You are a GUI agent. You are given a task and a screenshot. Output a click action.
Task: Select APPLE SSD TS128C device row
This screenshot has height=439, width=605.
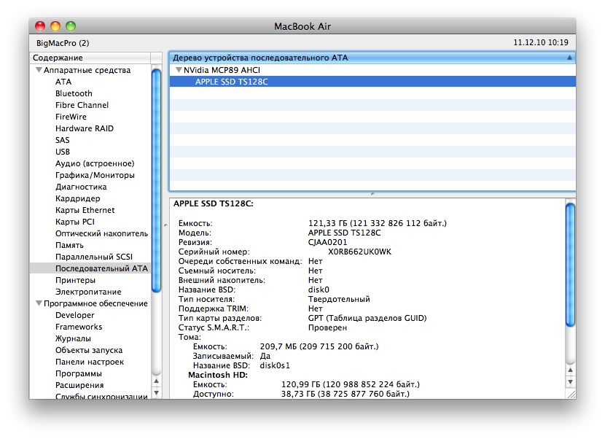(231, 82)
